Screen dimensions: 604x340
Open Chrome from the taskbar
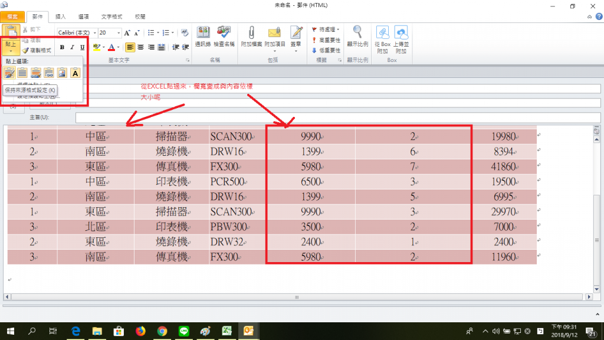(x=162, y=331)
